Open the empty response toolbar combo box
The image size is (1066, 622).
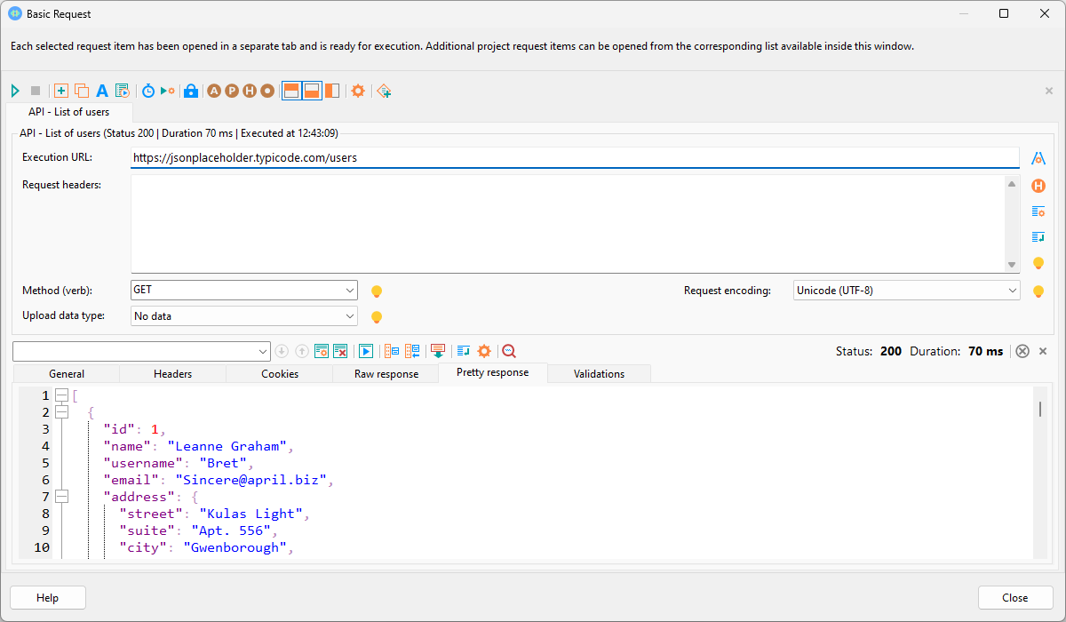(x=141, y=351)
